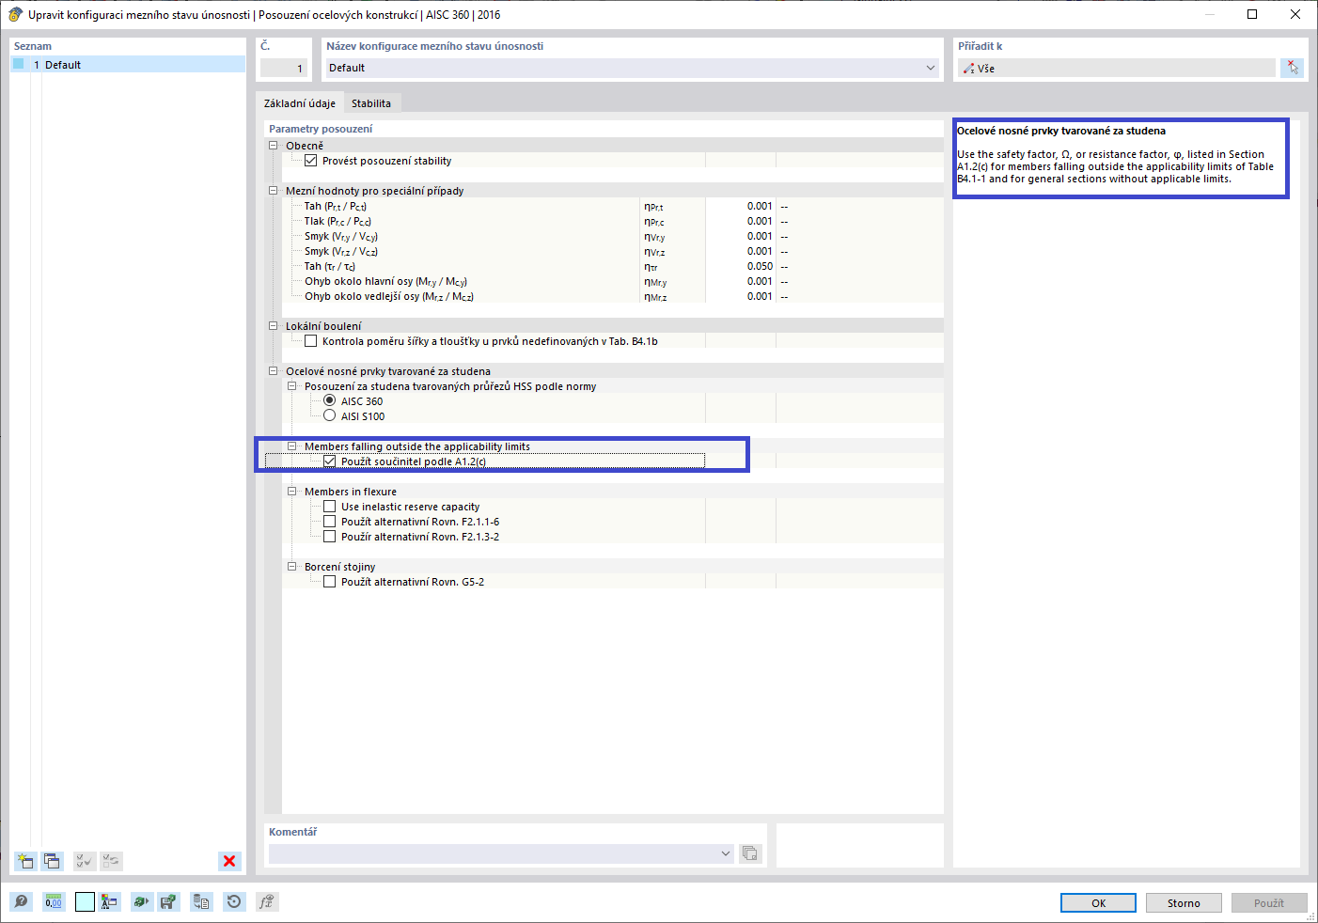Enable 'Use inelastic reserve capacity'

[330, 507]
